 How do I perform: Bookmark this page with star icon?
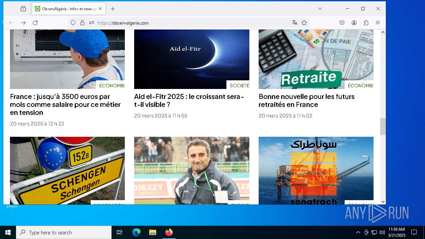point(304,23)
